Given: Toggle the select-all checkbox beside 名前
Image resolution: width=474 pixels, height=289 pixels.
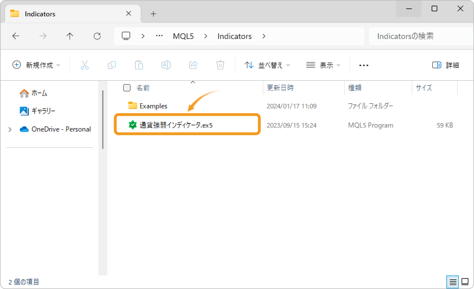Looking at the screenshot, I should [x=127, y=88].
